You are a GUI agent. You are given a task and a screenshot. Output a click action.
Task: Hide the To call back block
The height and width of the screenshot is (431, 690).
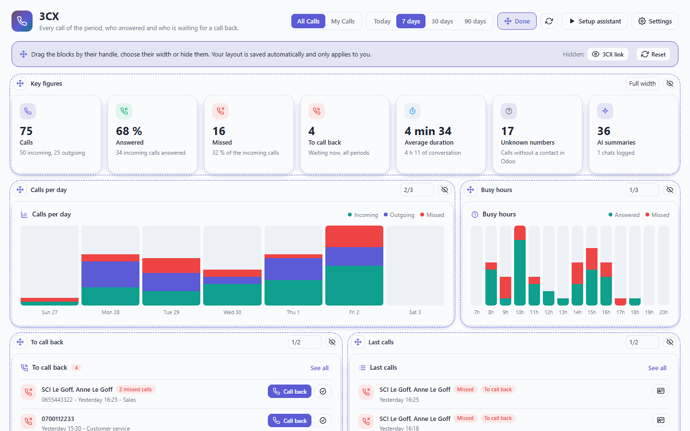[332, 342]
